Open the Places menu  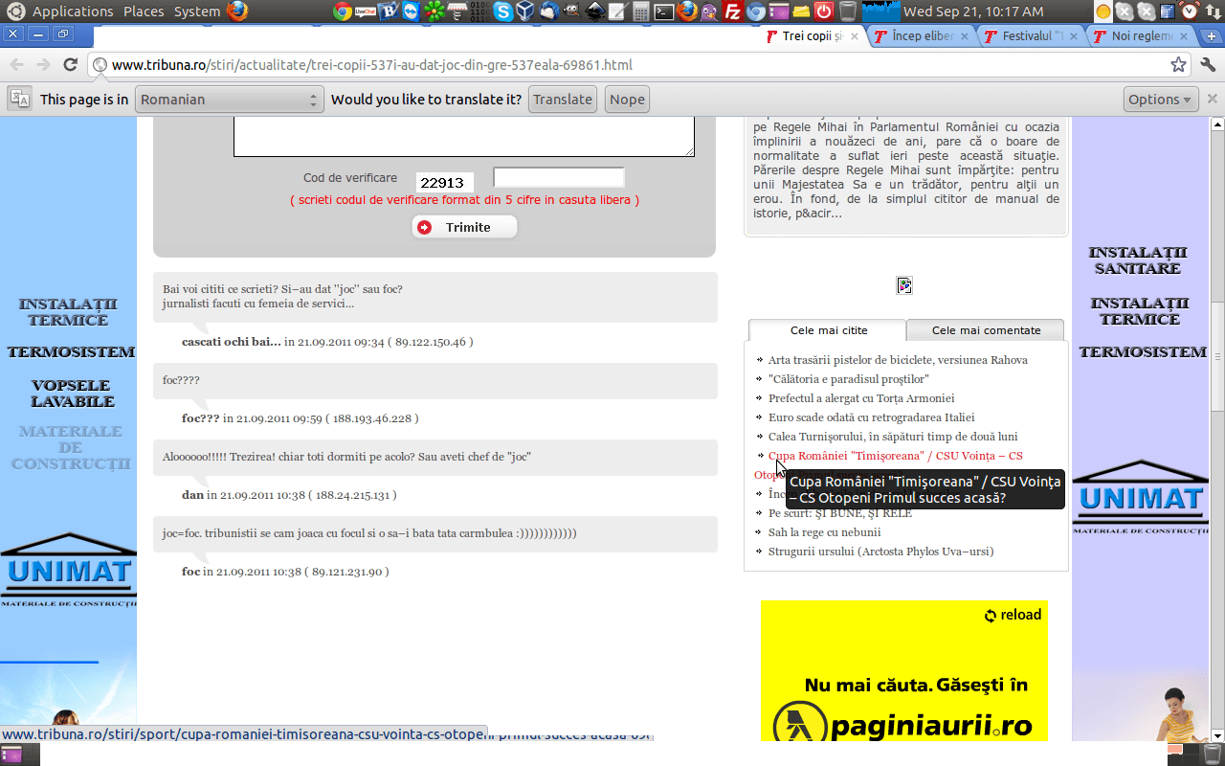pyautogui.click(x=144, y=11)
